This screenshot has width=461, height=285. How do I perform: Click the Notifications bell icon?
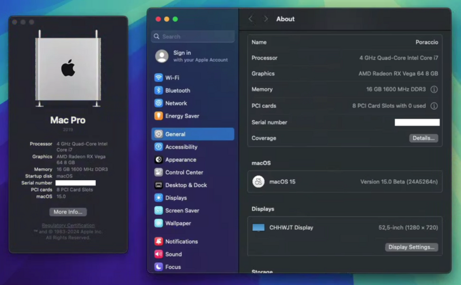click(158, 241)
